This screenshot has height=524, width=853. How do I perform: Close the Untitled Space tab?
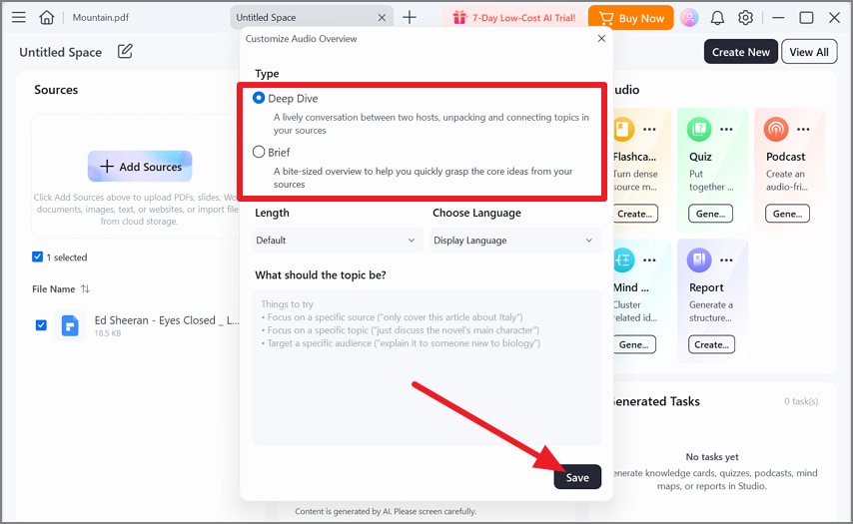point(382,18)
